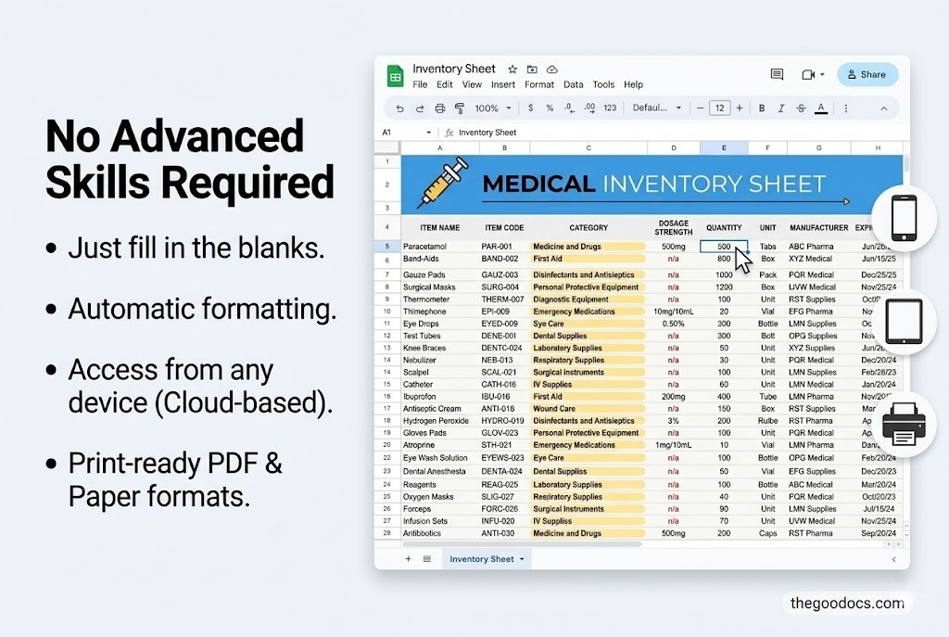Open comment history from the top bar
Image resolution: width=949 pixels, height=637 pixels.
(x=776, y=74)
